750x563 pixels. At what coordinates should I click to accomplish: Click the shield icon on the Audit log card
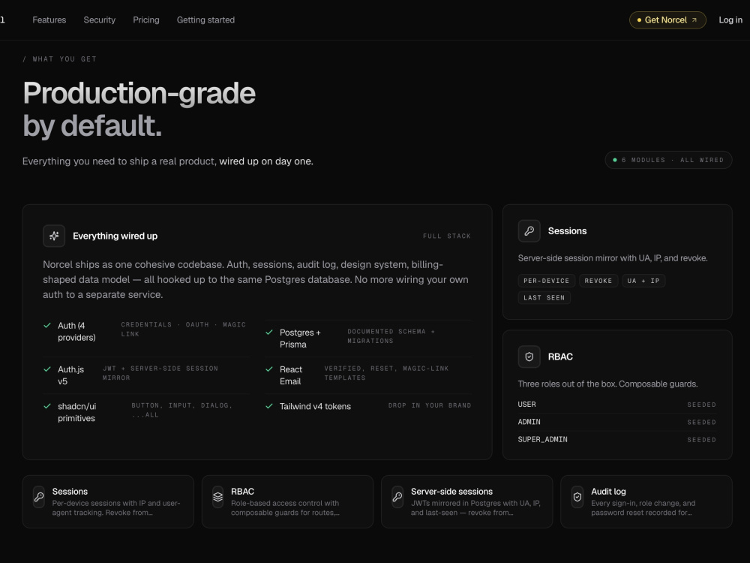click(x=577, y=497)
